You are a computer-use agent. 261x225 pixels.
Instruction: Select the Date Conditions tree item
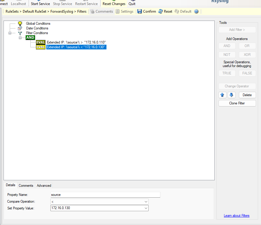tap(37, 28)
